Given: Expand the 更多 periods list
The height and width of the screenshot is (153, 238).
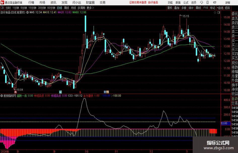Looking at the screenshot, I should pyautogui.click(x=90, y=8).
